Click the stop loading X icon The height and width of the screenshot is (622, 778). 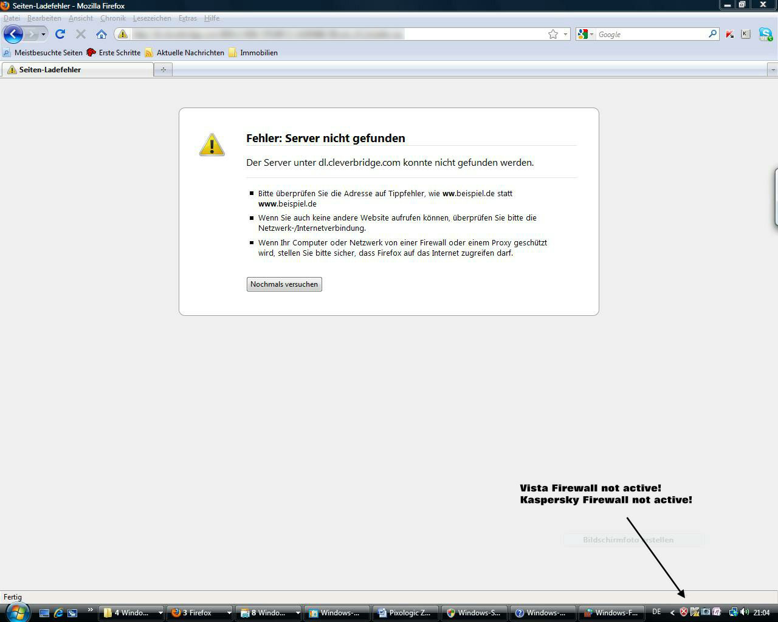click(81, 34)
